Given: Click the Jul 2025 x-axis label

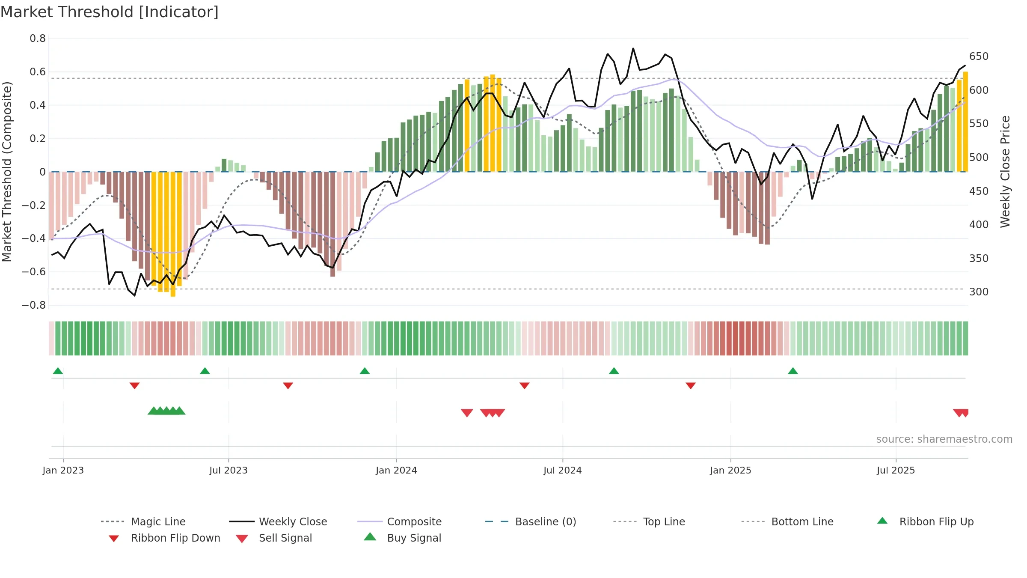Looking at the screenshot, I should (896, 470).
